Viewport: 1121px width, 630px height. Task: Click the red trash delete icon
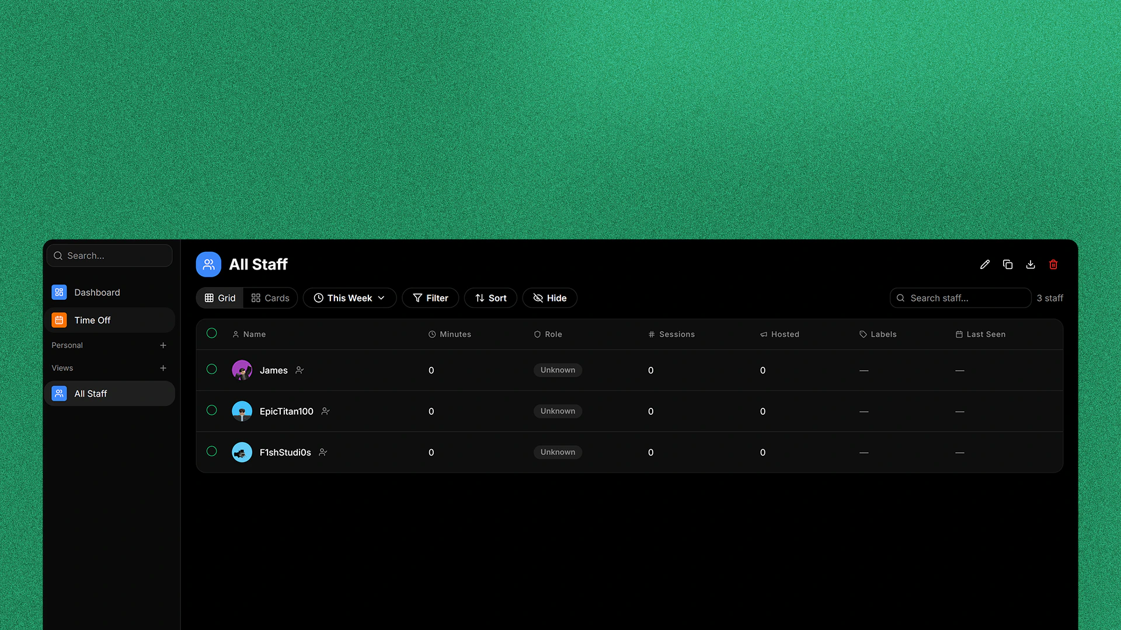coord(1053,264)
